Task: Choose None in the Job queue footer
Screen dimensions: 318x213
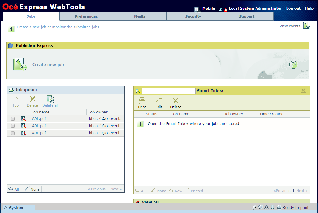Action: click(x=32, y=189)
